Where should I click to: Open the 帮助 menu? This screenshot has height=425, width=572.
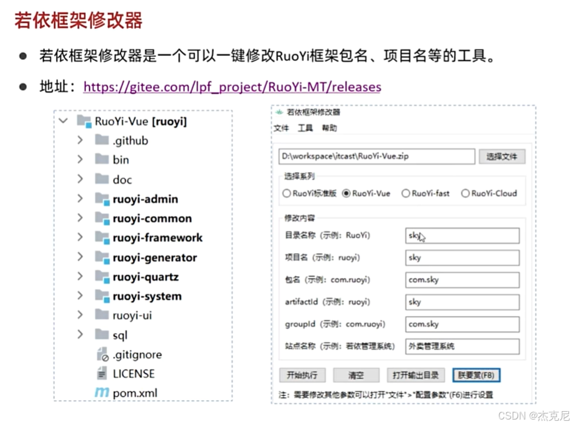coord(329,128)
